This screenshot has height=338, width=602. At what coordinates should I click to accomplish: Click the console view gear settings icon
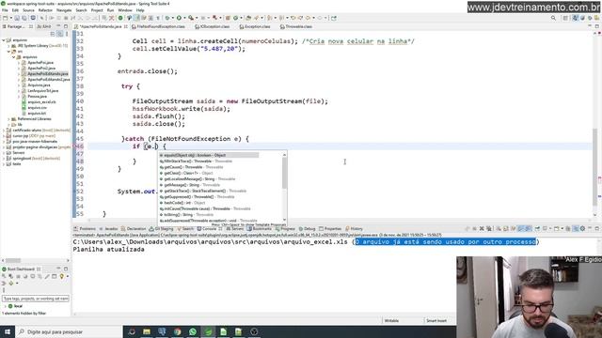click(582, 229)
